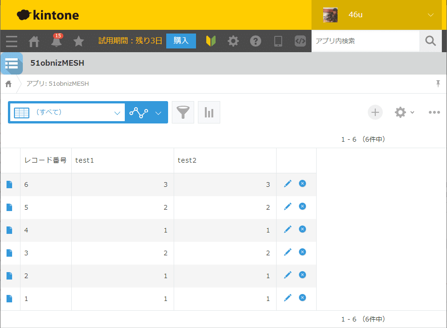Add a new record with plus button
447x328 pixels.
click(375, 112)
